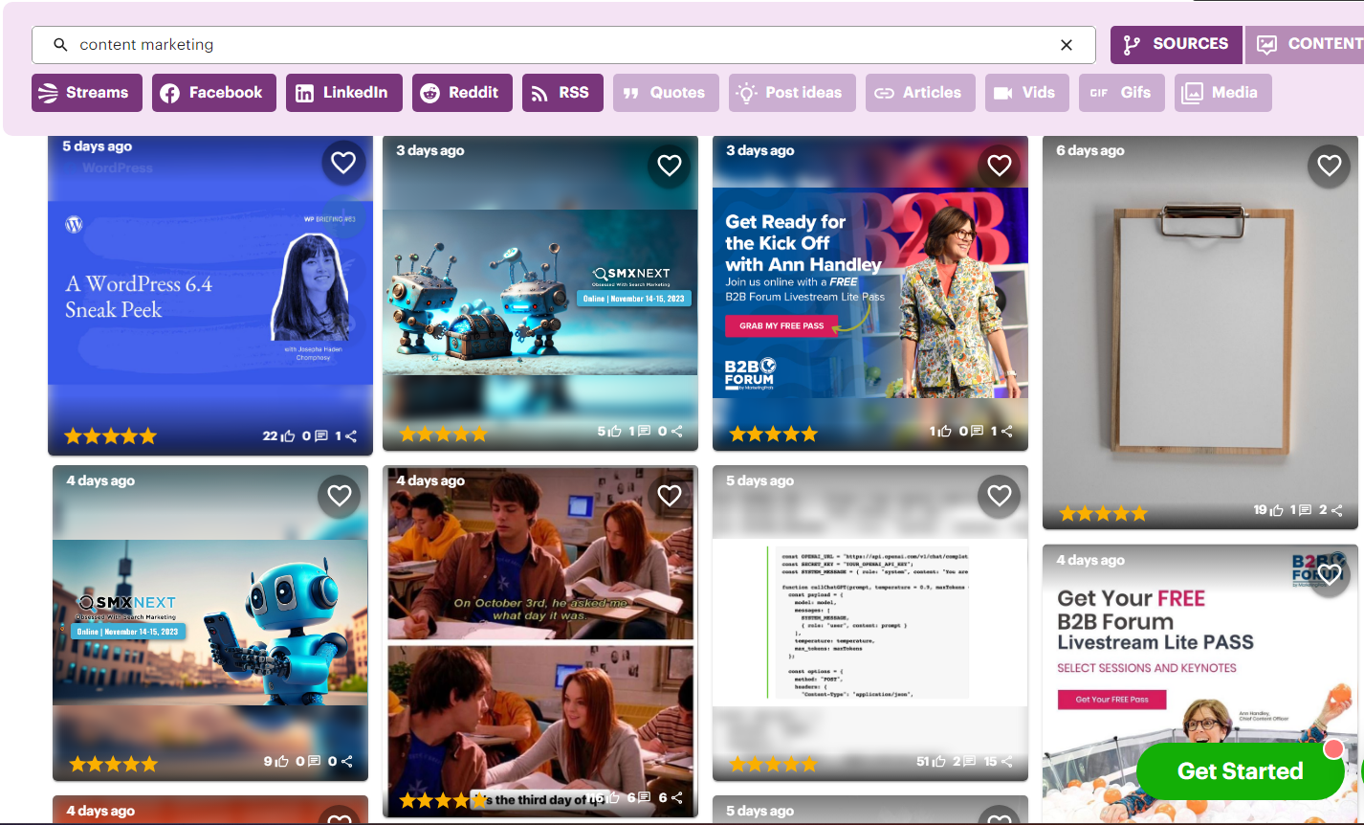Click the star rating on code snippet card
Screen dimensions: 1364x825
pyautogui.click(x=774, y=764)
